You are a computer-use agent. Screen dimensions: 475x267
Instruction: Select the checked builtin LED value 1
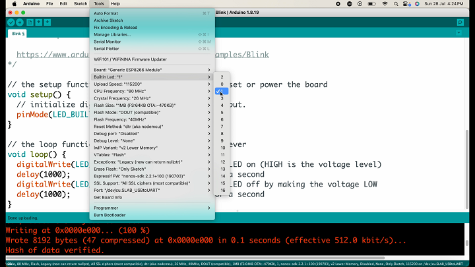(222, 91)
